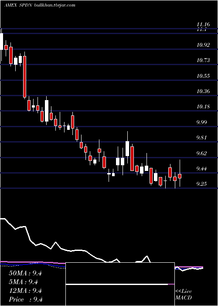Image resolution: width=218 pixels, height=306 pixels.
Task: Click inside the MACD indicator box
Action: tap(120, 284)
